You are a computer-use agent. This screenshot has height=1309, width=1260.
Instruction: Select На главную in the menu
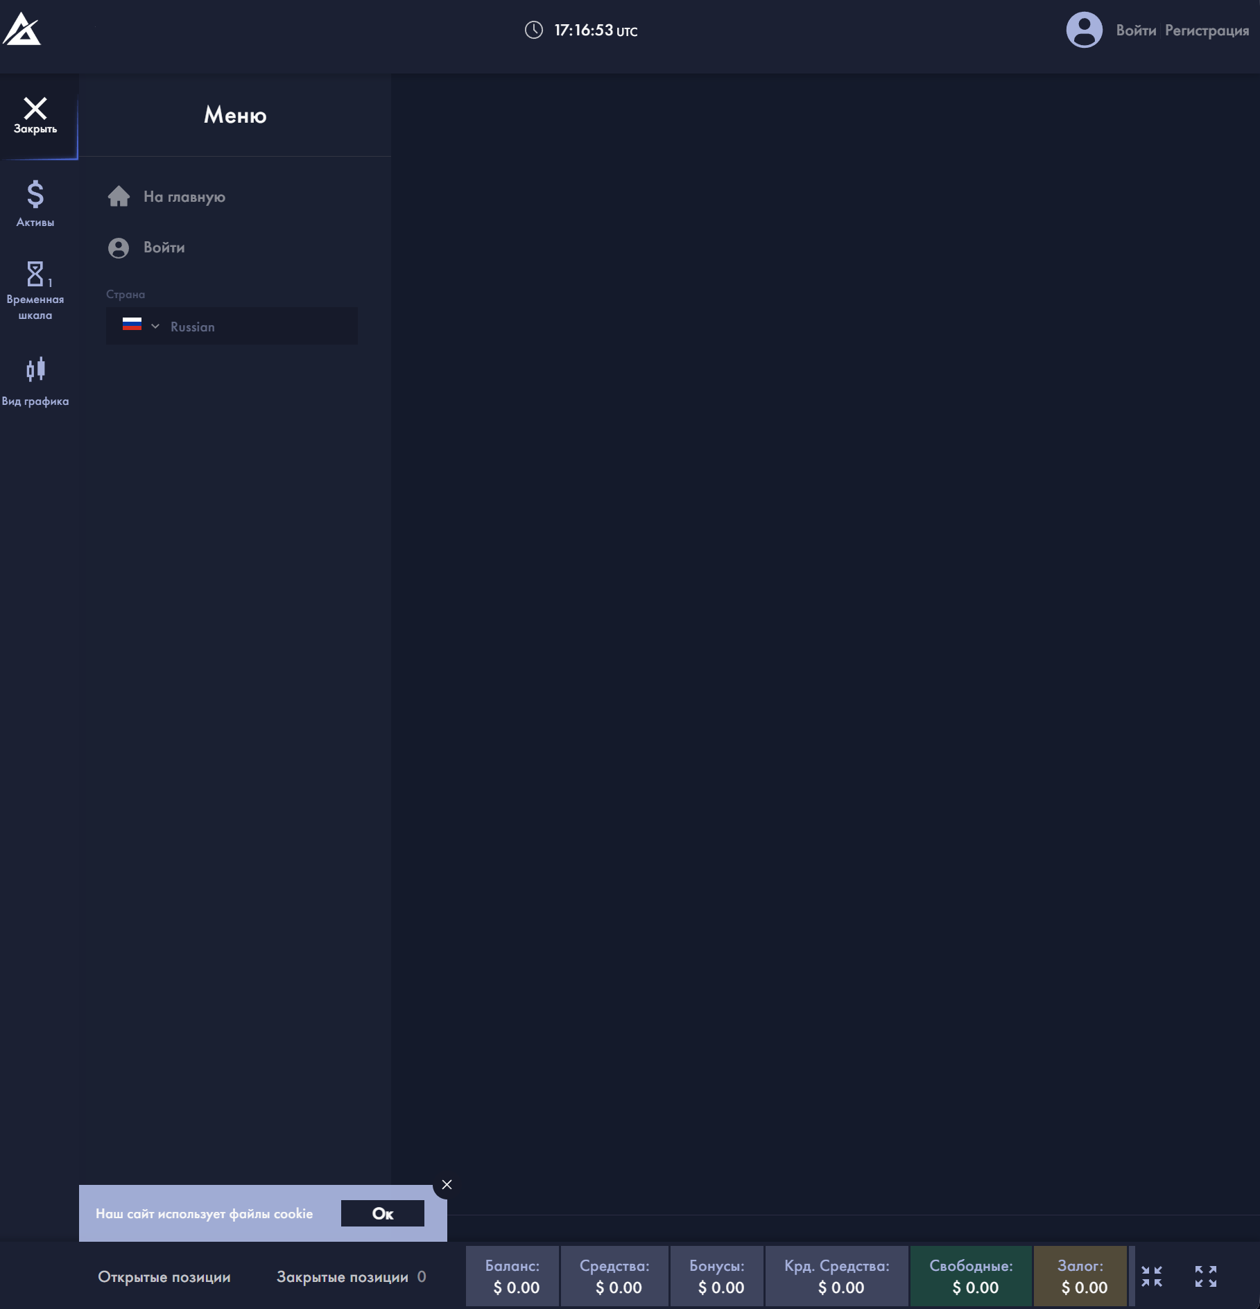pyautogui.click(x=184, y=197)
